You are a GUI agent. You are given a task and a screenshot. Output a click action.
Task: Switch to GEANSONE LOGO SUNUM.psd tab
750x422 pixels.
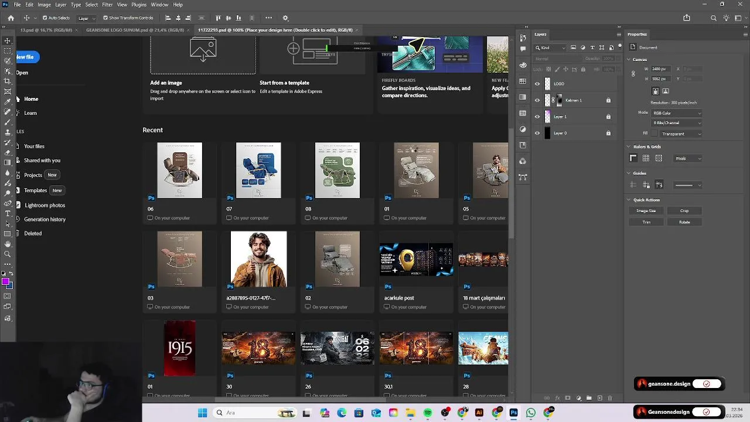coord(135,30)
